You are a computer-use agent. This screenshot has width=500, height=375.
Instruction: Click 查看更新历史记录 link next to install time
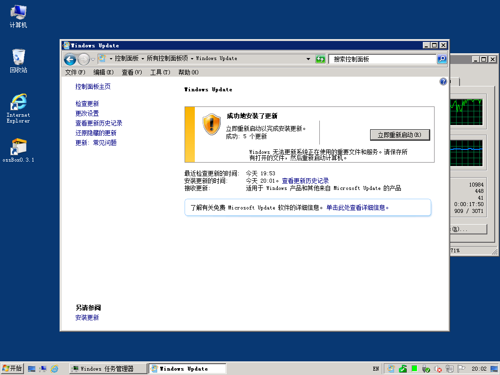pos(305,181)
